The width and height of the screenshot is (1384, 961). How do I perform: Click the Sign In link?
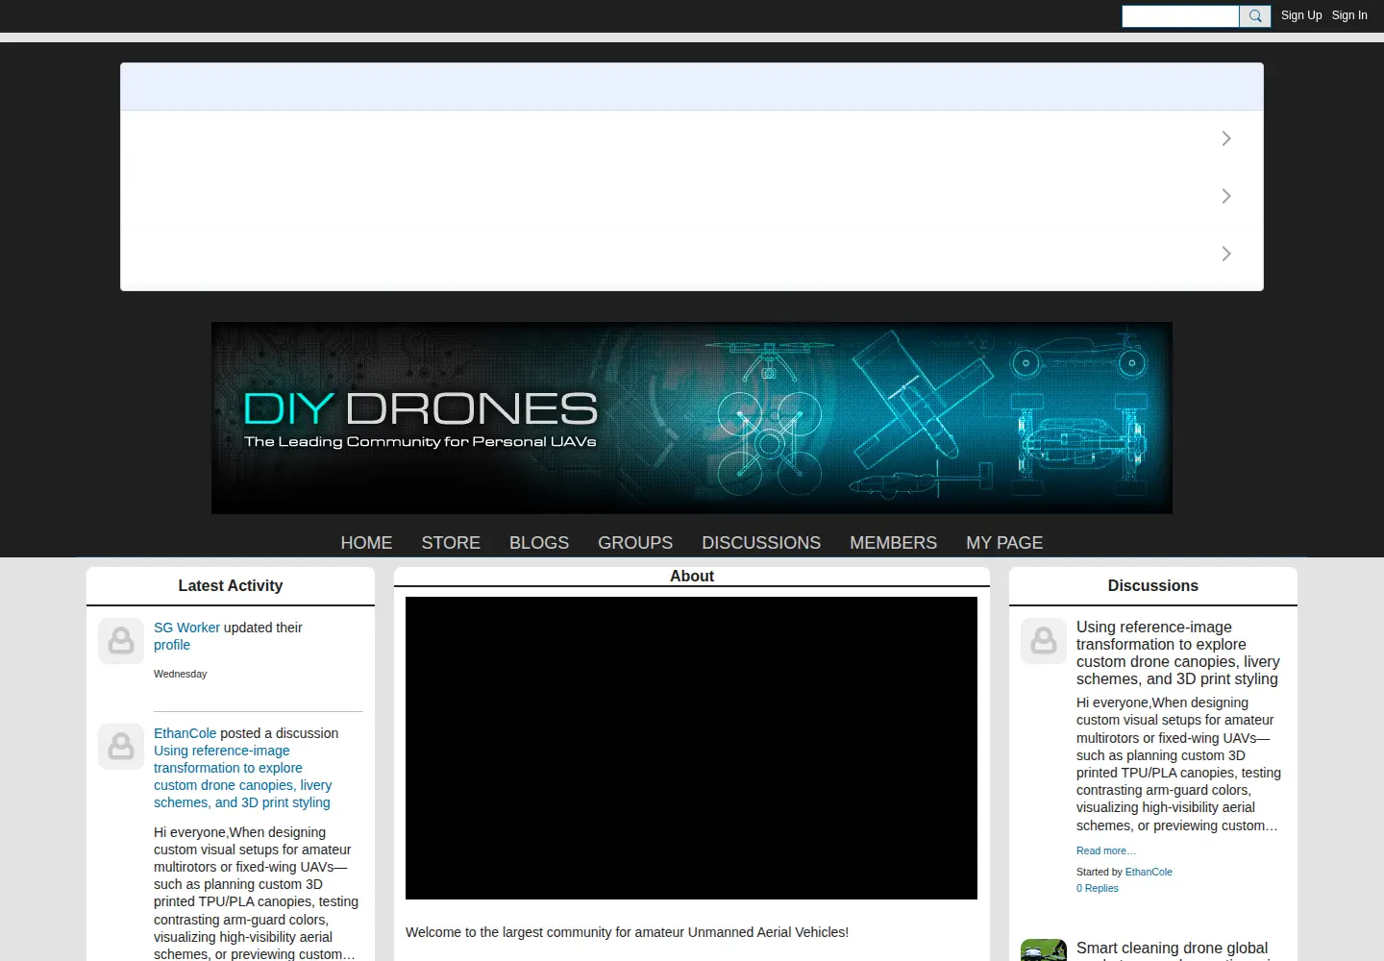pyautogui.click(x=1349, y=15)
